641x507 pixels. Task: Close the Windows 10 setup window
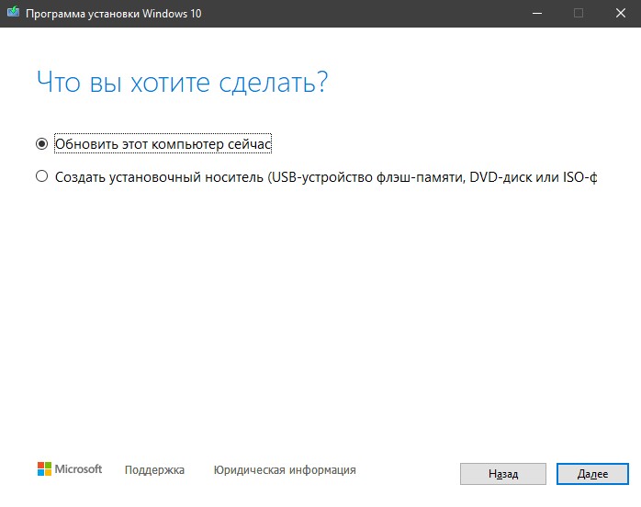[x=621, y=14]
